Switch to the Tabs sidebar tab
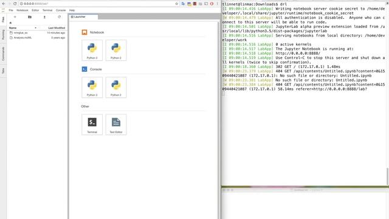389x219 pixels. coord(3,71)
